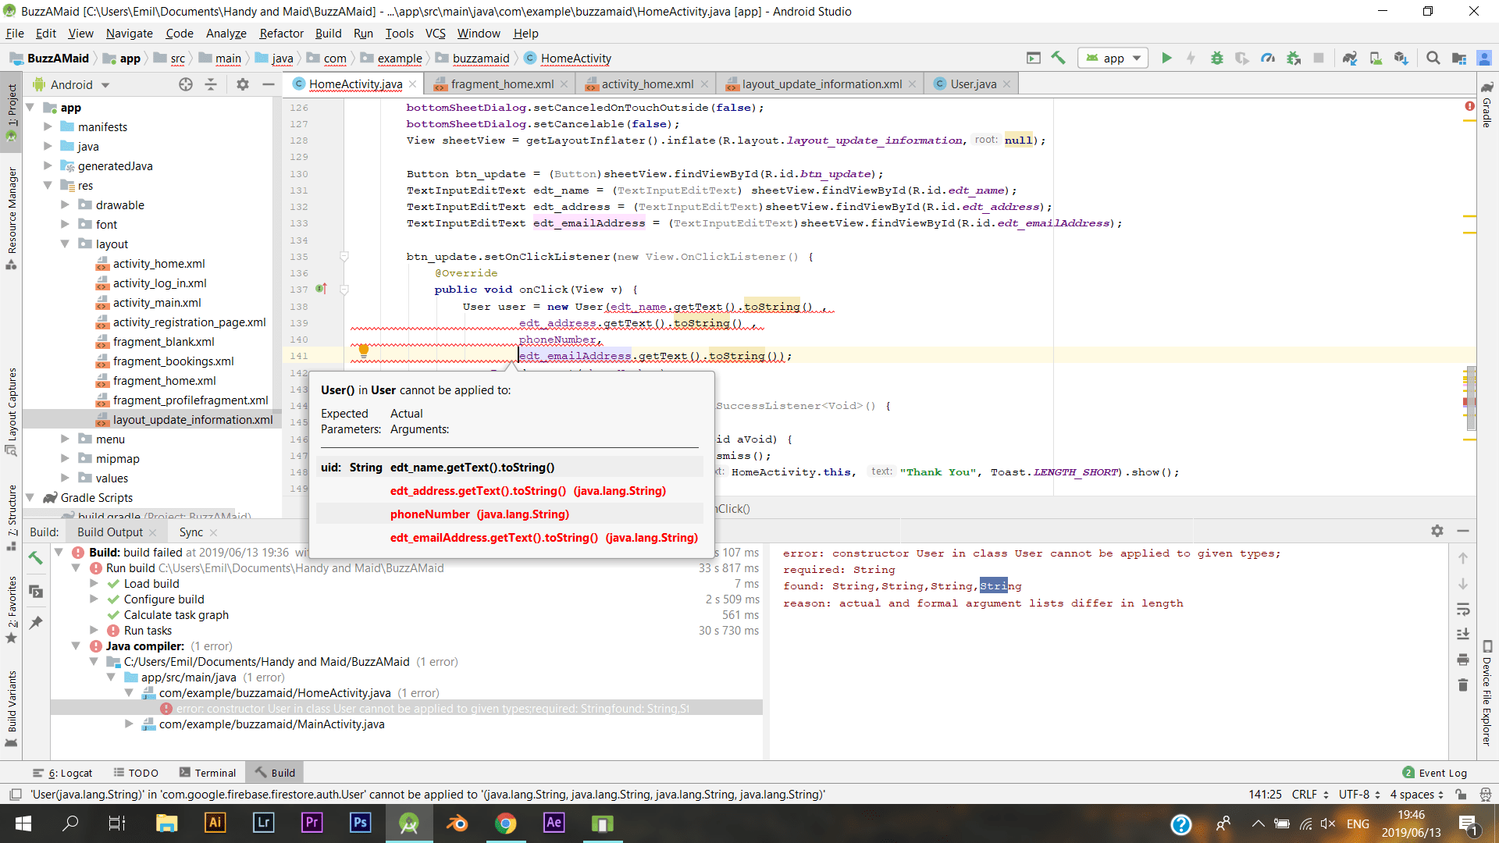The height and width of the screenshot is (843, 1499).
Task: Open the Search Everywhere magnifier
Action: click(x=1433, y=58)
